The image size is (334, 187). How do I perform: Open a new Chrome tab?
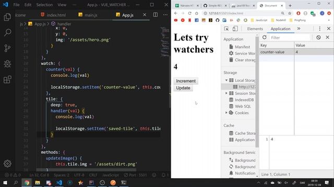[x=290, y=6]
